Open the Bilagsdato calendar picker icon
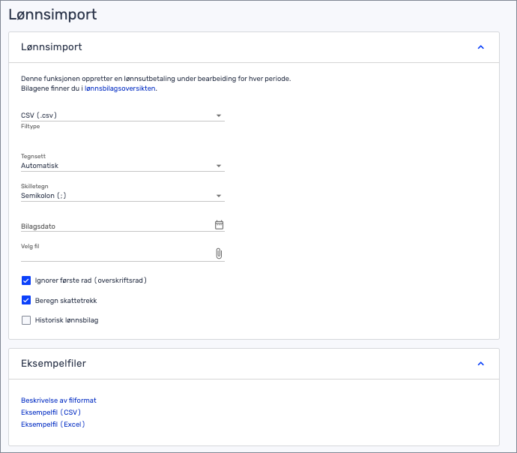The image size is (517, 453). pyautogui.click(x=219, y=225)
